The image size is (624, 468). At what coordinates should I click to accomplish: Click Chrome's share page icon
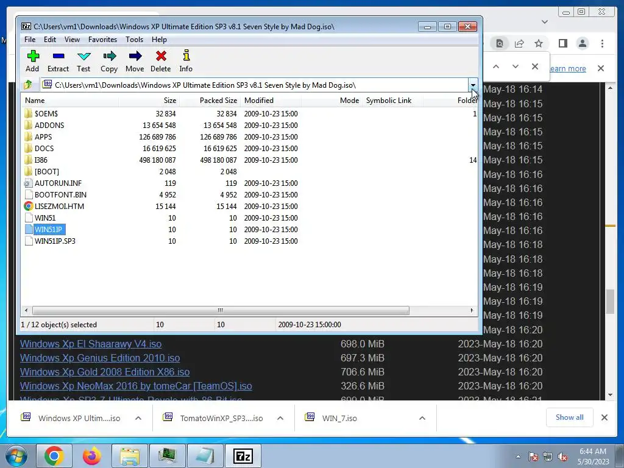coord(519,43)
